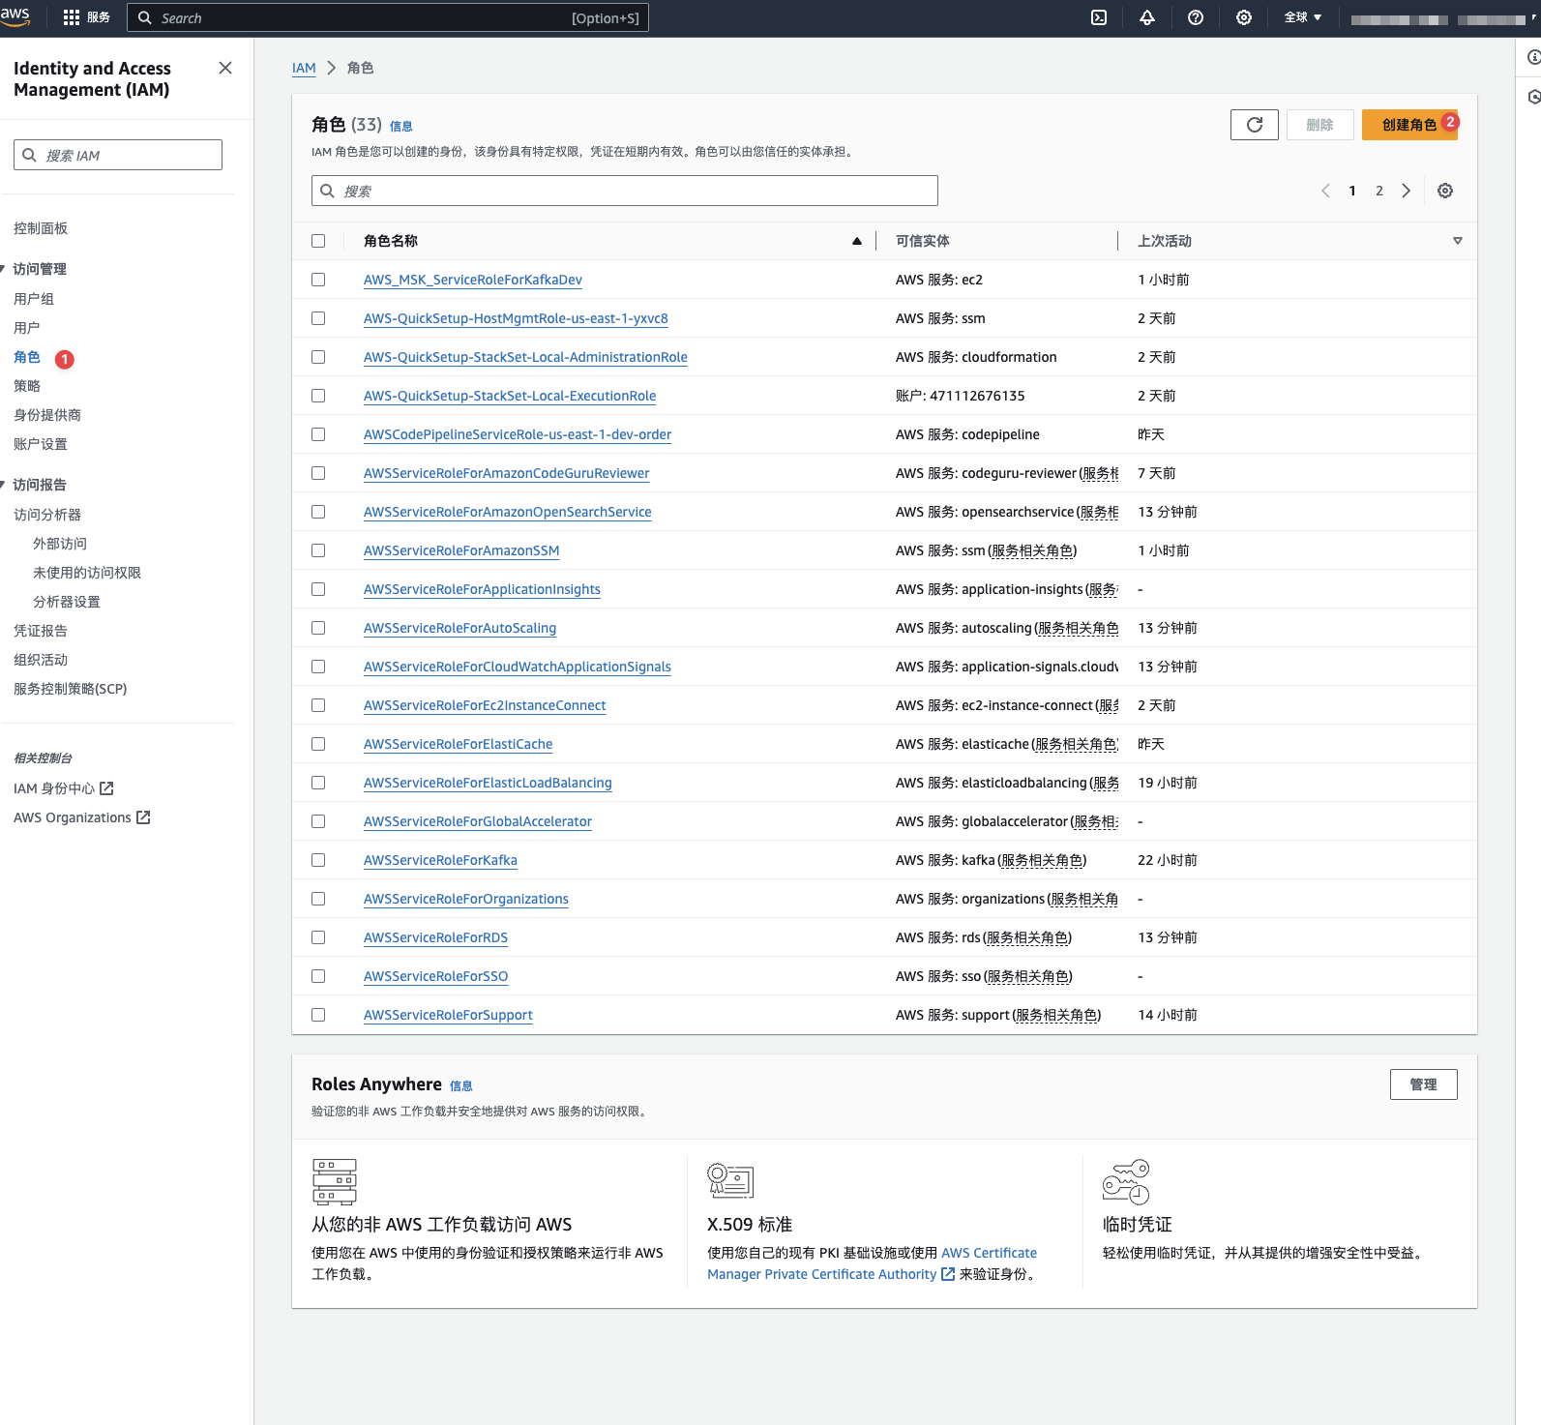1541x1425 pixels.
Task: Toggle the select-all roles checkbox
Action: (x=318, y=241)
